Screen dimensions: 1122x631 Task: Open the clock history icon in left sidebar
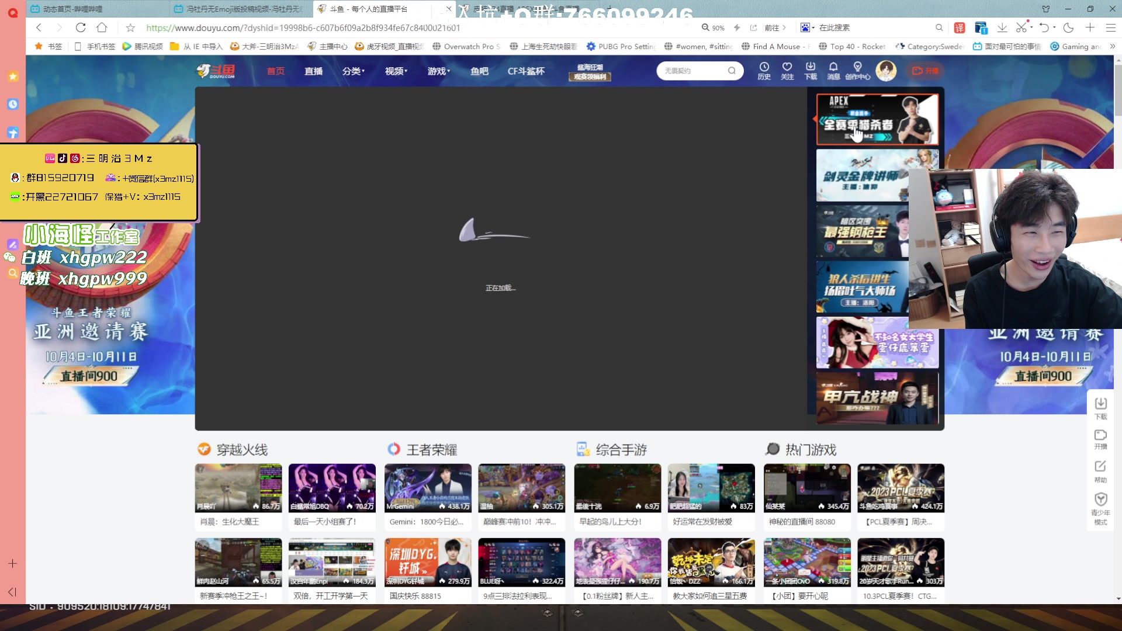(13, 104)
